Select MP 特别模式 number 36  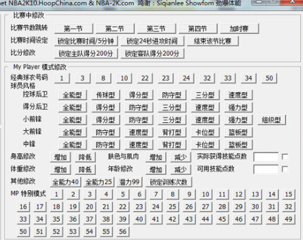[x=73, y=220]
